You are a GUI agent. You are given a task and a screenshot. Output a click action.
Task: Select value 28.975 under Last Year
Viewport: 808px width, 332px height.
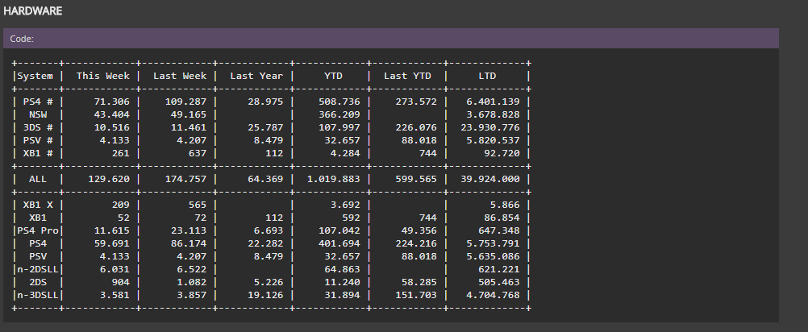click(265, 102)
